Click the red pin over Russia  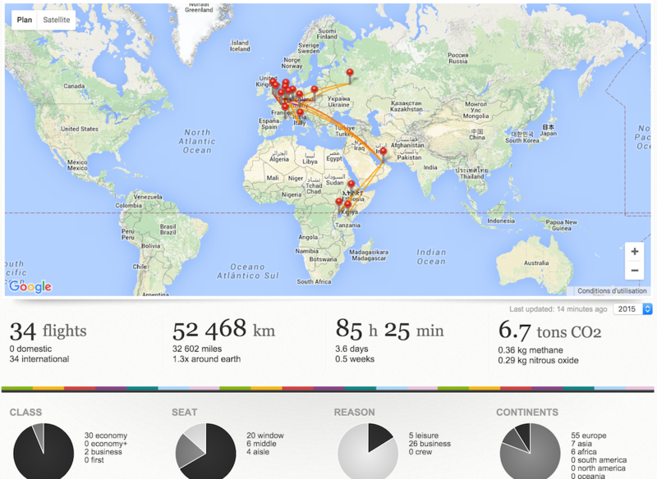point(350,75)
